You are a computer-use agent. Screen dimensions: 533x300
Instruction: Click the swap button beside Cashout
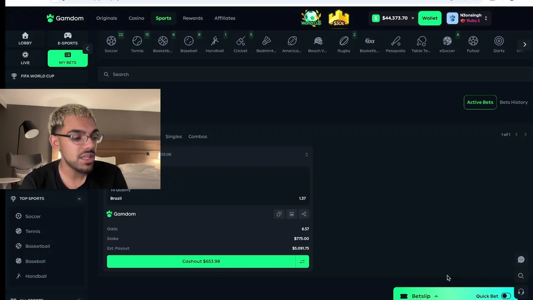[302, 262]
